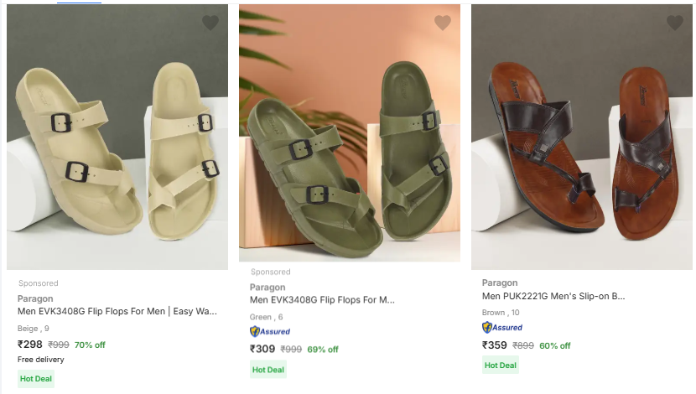
Task: Click Hot Deal tag under beige flip flops
Action: tap(36, 378)
